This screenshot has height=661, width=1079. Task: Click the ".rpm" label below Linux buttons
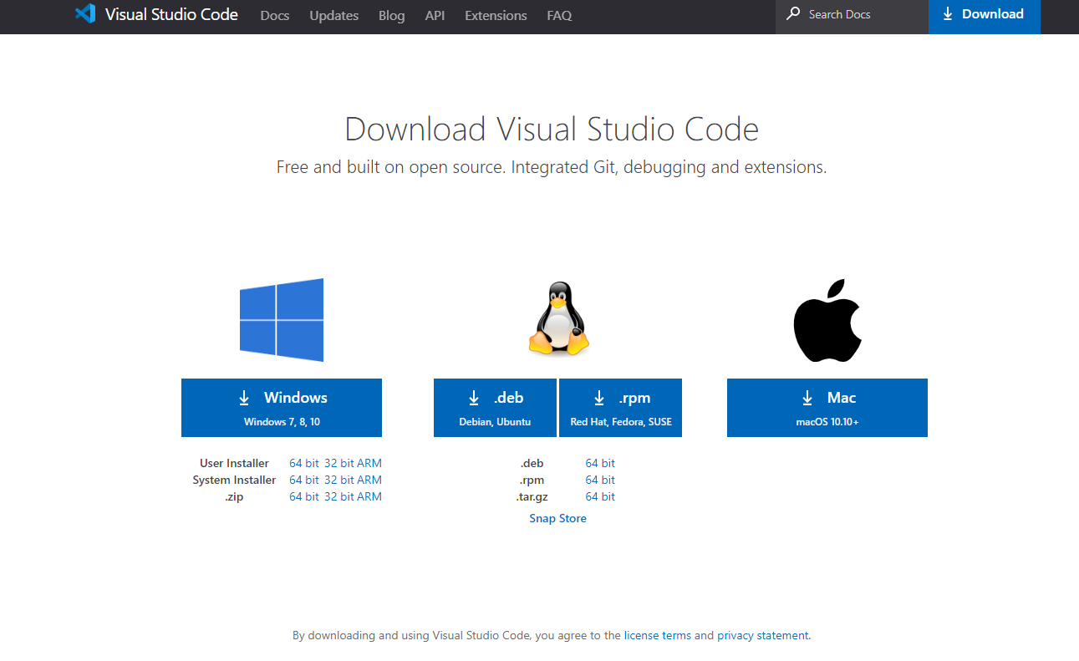click(532, 480)
